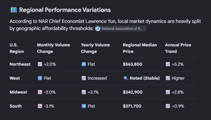Viewport: 211px width, 120px height.
Task: Click the uptrend chart icon beside +2.0%
Action: (40, 64)
